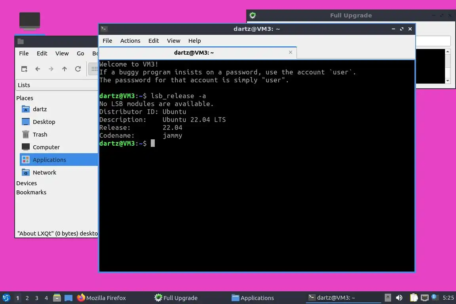
Task: Click the show desktop icon in taskbar
Action: [68, 298]
